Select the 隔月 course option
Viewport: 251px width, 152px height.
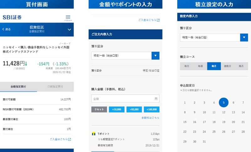(x=241, y=66)
